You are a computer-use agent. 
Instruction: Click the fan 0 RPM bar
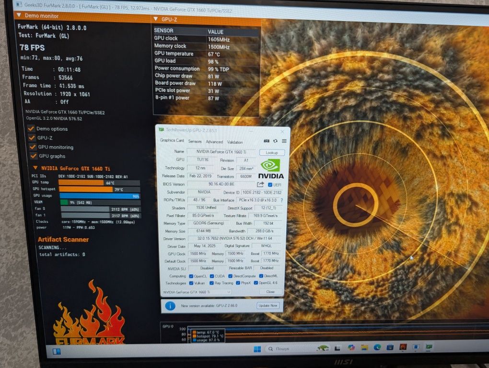(x=101, y=209)
